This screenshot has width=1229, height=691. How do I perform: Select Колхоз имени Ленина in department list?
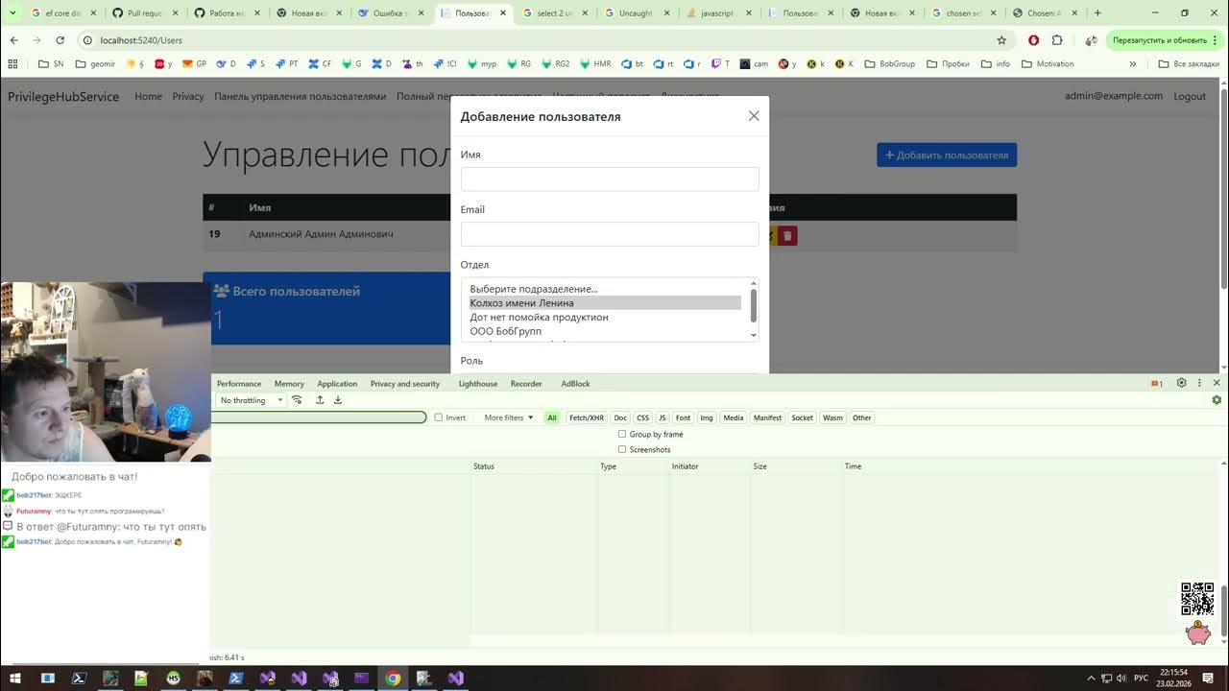(605, 303)
